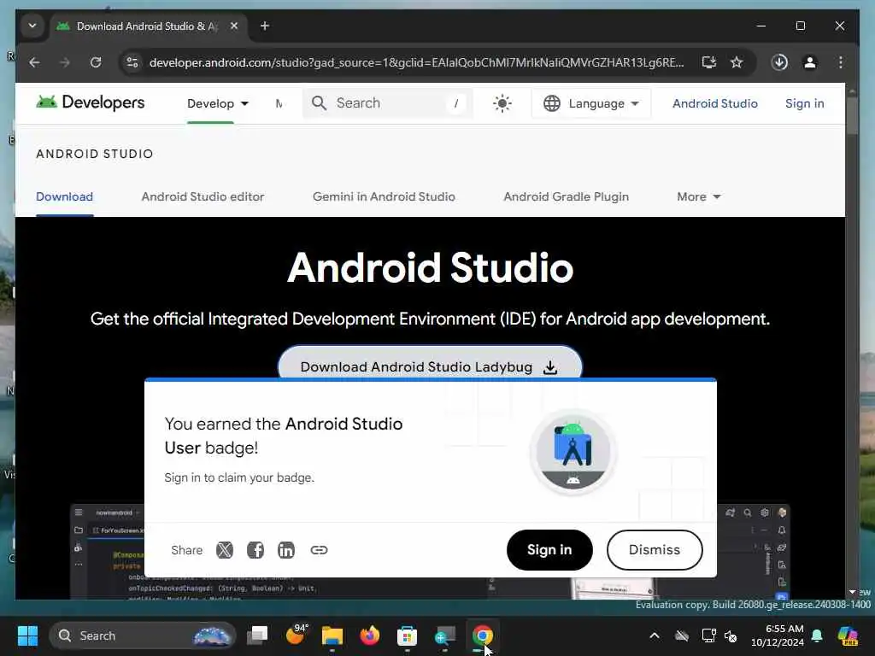The image size is (875, 656).
Task: Click the site Search field
Action: point(388,103)
